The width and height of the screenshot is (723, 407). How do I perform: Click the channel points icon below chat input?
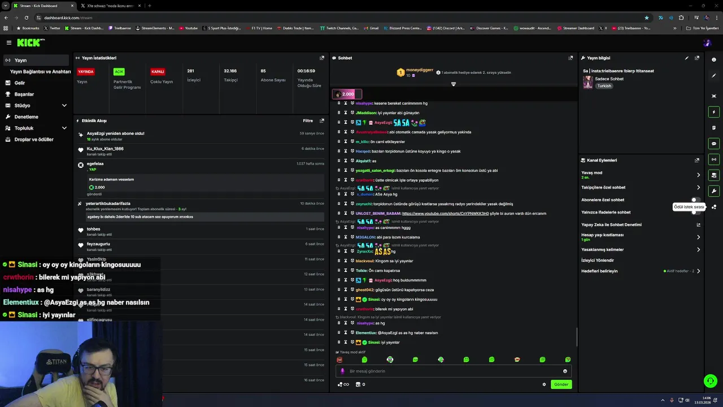pyautogui.click(x=343, y=384)
